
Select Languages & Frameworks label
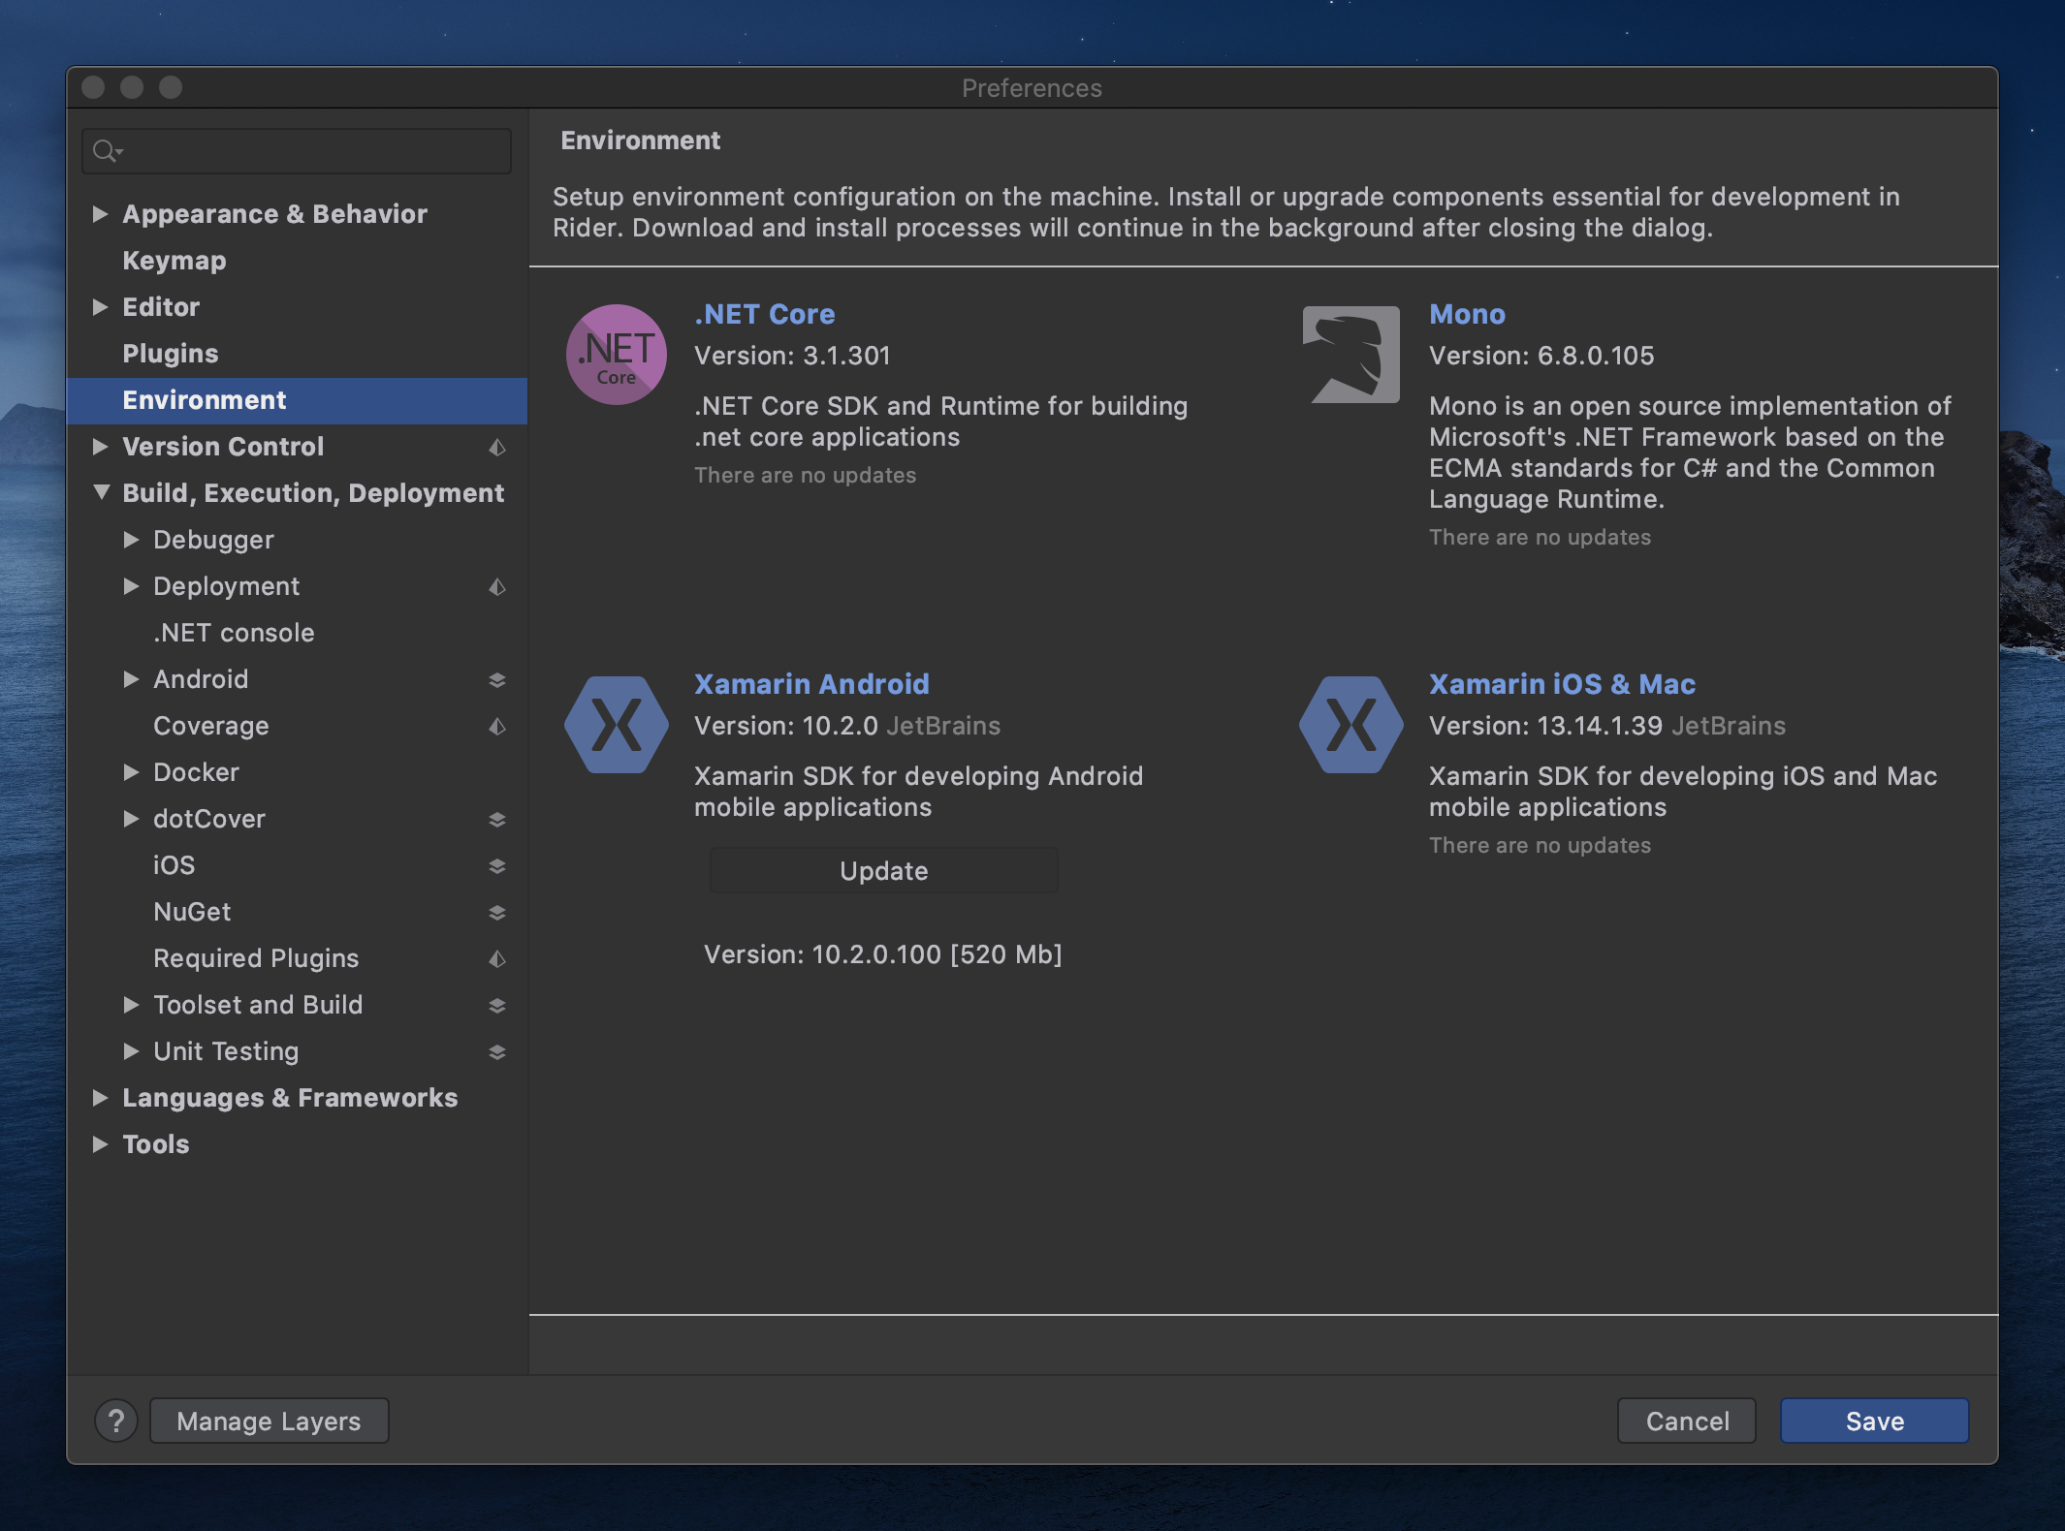[290, 1098]
